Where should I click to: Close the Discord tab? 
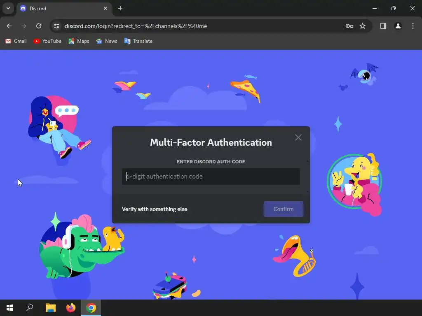pos(105,9)
